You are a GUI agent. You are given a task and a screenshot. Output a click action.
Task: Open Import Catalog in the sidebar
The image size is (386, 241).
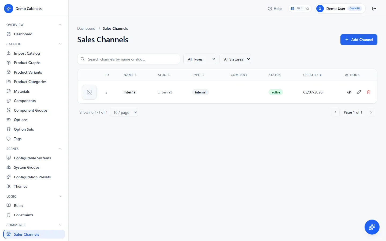click(x=34, y=53)
